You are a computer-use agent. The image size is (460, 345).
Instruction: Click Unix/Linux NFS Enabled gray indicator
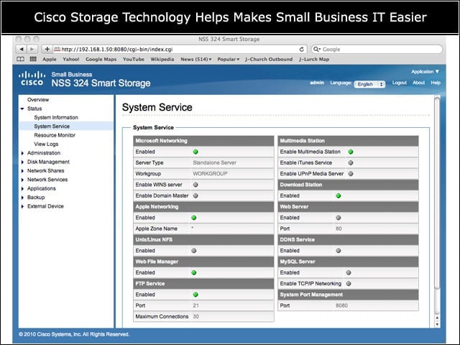pos(193,251)
